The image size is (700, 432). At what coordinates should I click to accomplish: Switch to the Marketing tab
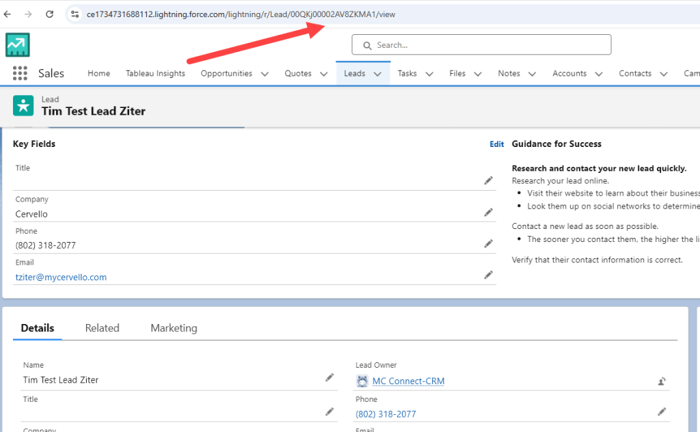click(174, 328)
